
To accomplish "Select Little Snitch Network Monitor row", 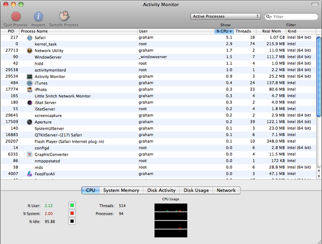I will pos(158,96).
